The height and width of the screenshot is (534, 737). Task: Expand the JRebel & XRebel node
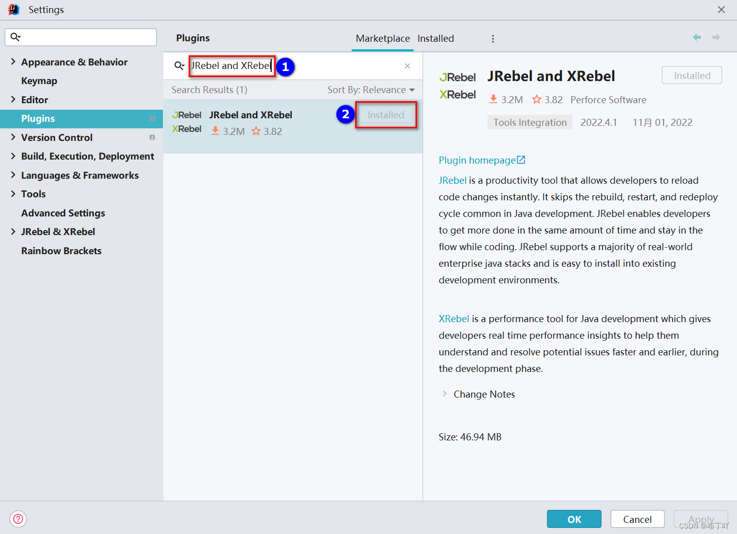click(13, 232)
